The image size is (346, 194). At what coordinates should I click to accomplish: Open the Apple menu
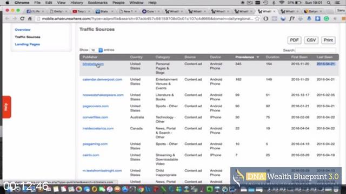click(x=7, y=3)
